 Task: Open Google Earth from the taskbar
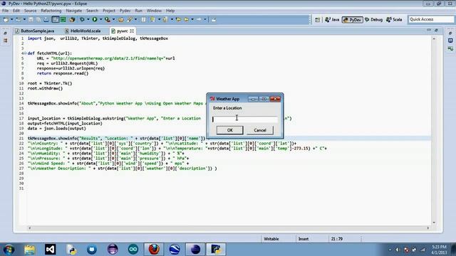coord(175,250)
